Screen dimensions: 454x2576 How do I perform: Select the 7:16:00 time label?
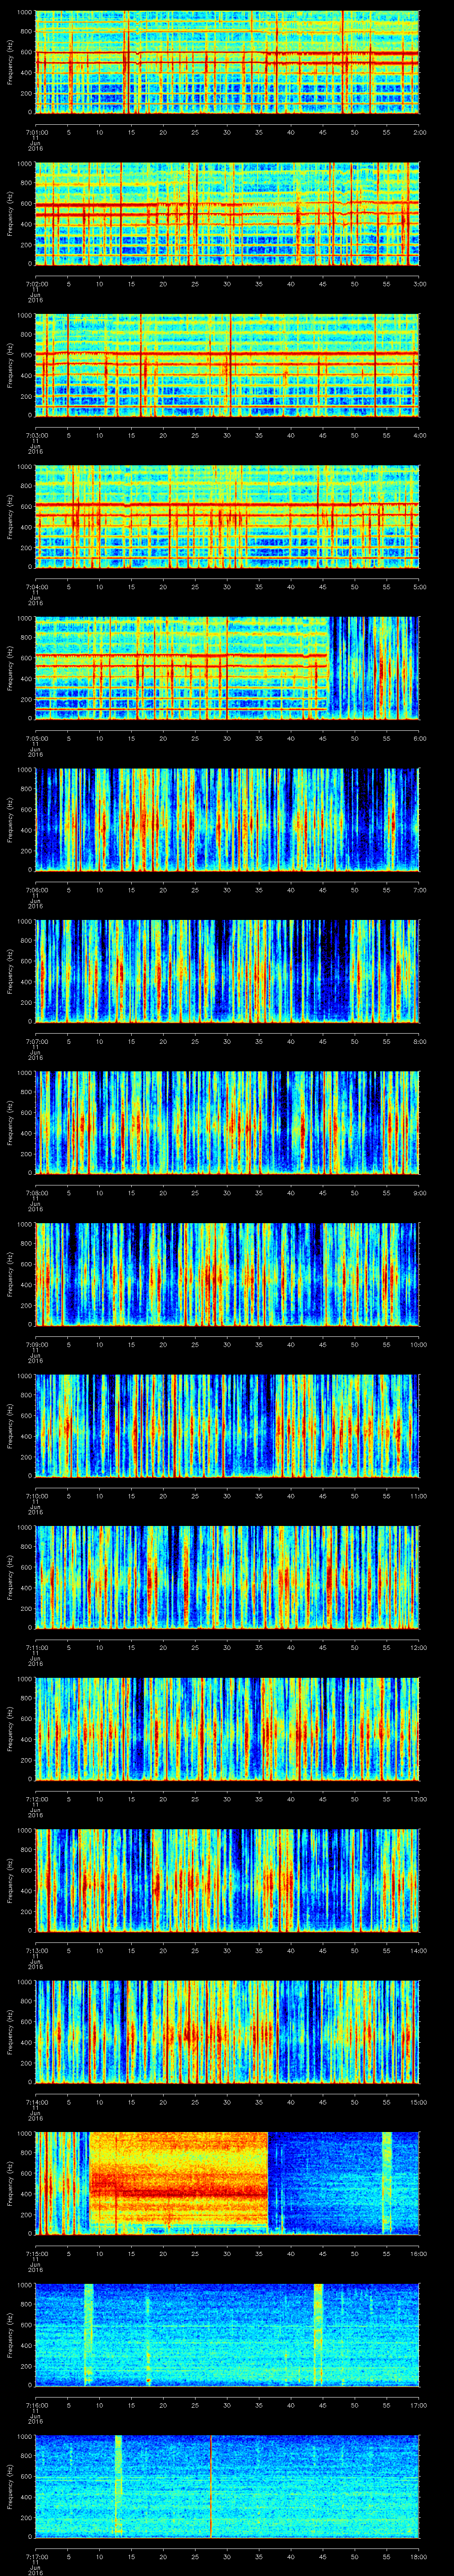click(36, 2404)
